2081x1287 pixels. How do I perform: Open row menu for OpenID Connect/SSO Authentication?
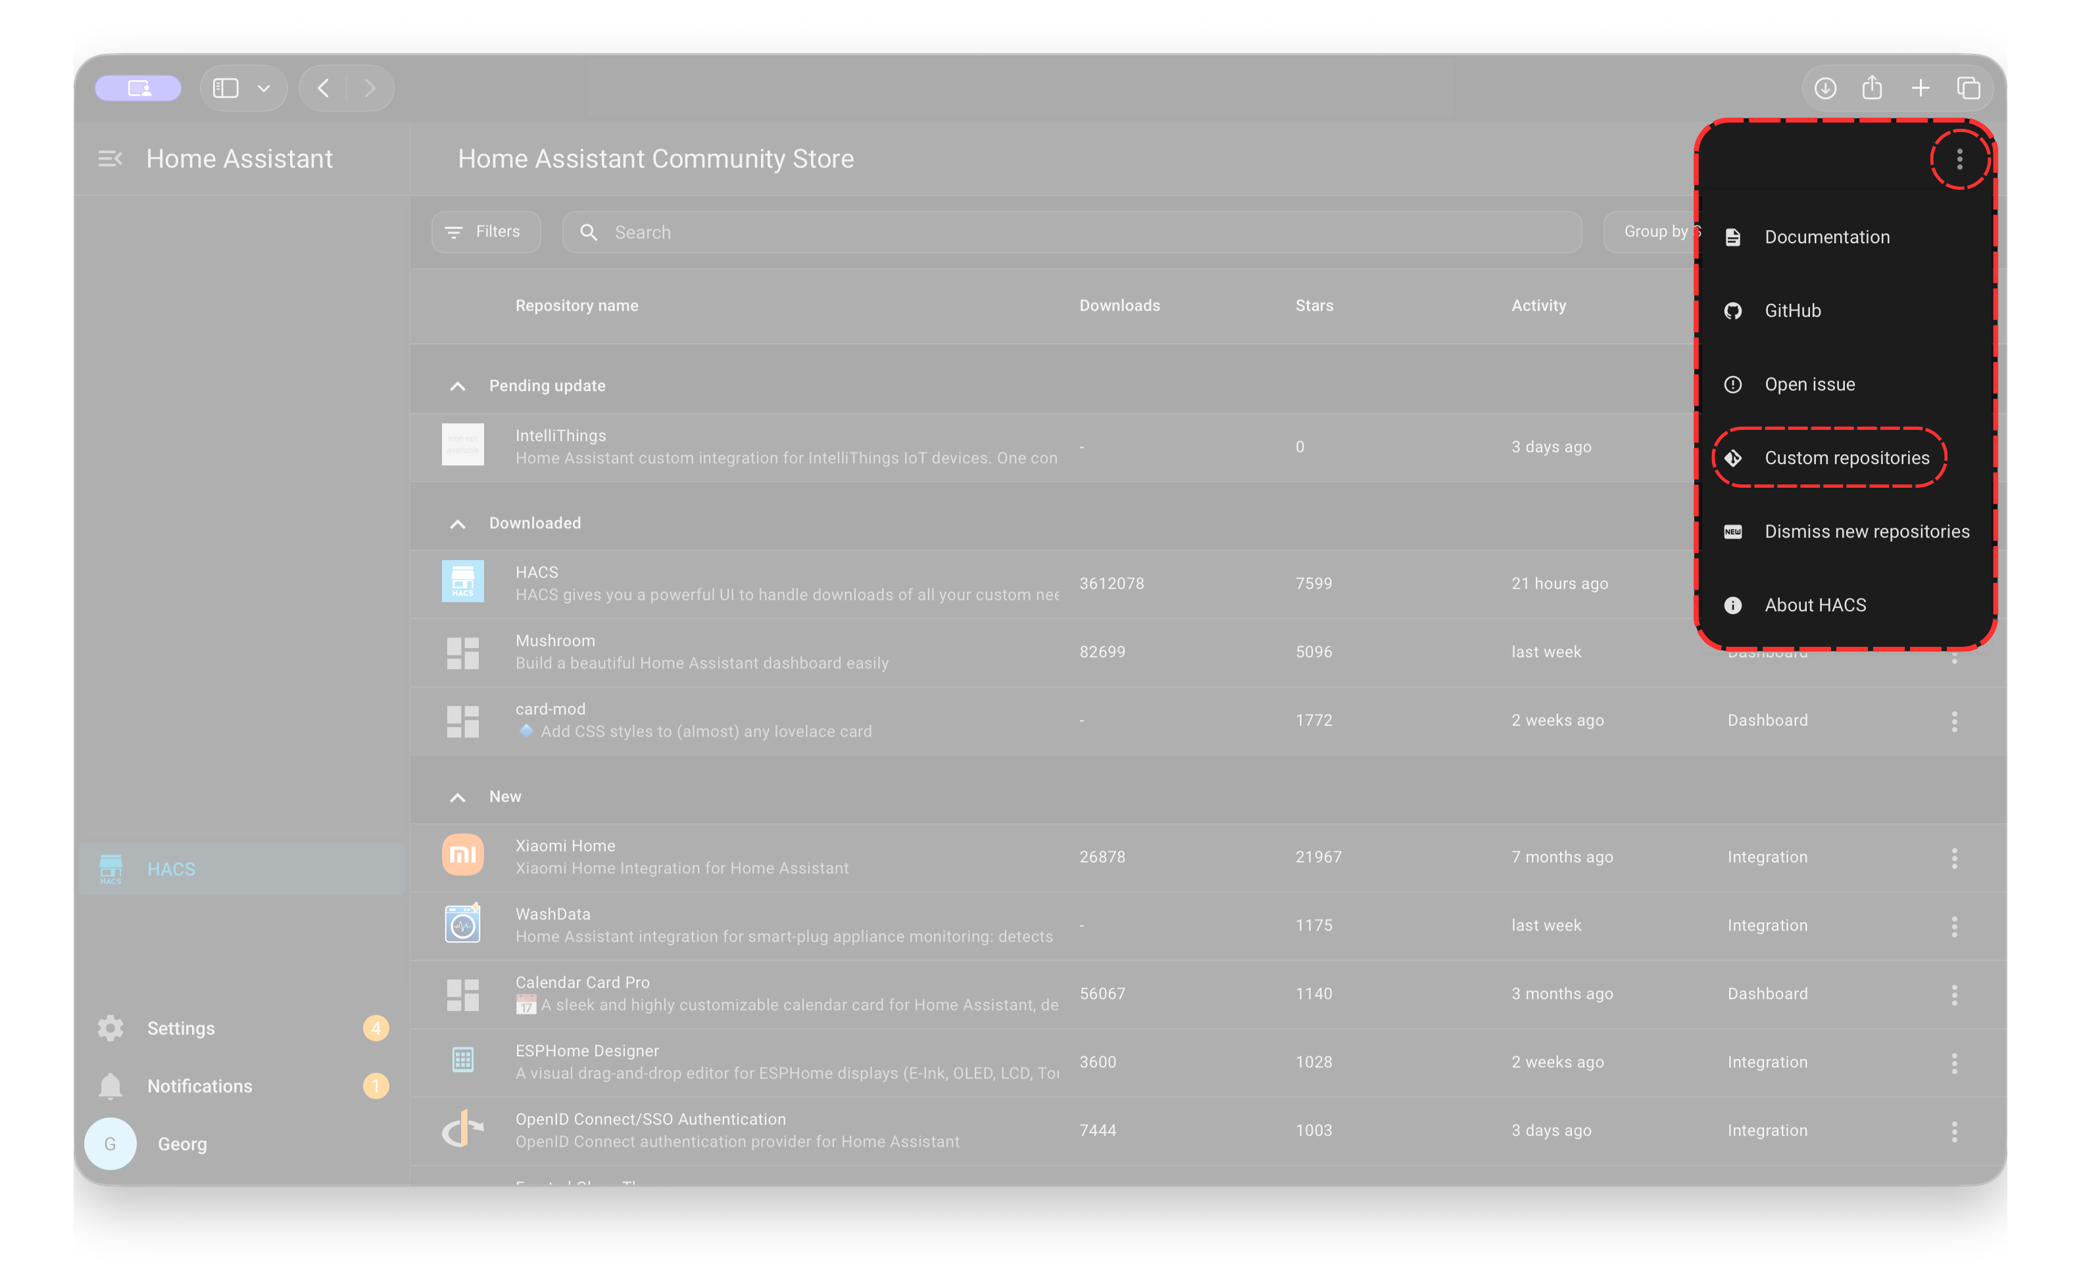[1954, 1131]
